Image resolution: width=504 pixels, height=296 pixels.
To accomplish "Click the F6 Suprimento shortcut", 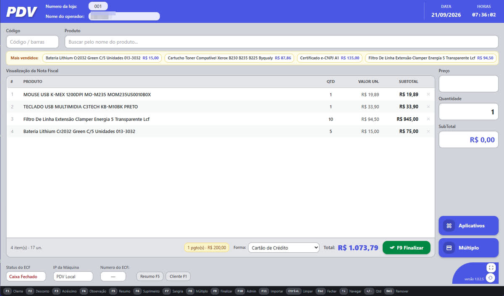I will point(147,291).
